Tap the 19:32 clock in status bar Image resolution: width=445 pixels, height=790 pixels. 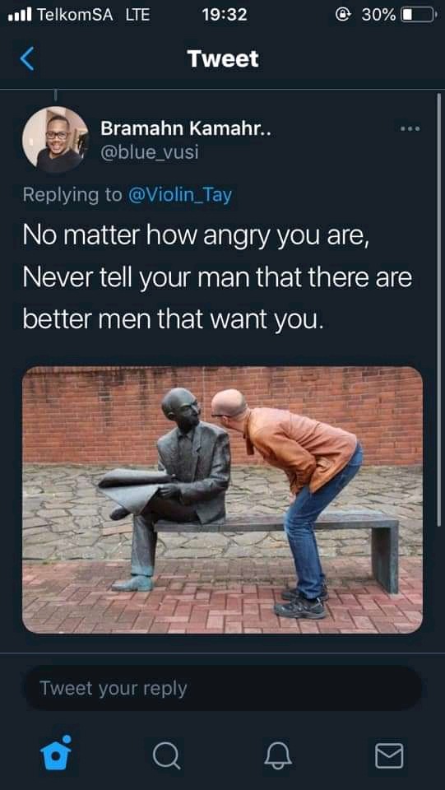tap(225, 15)
